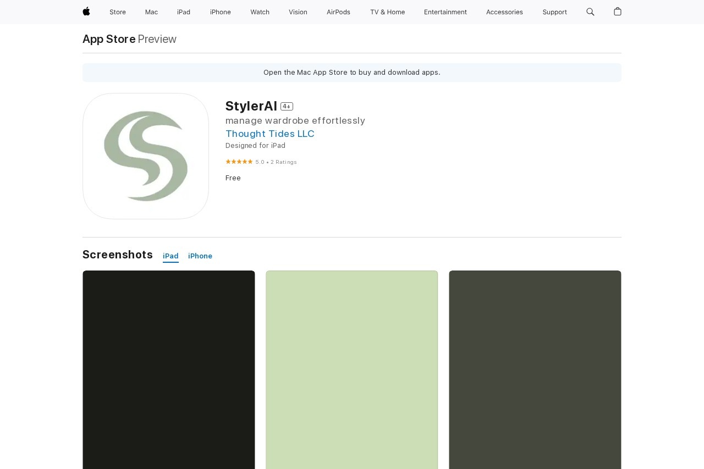Click the 4+ age rating badge
The height and width of the screenshot is (469, 704).
pos(287,106)
